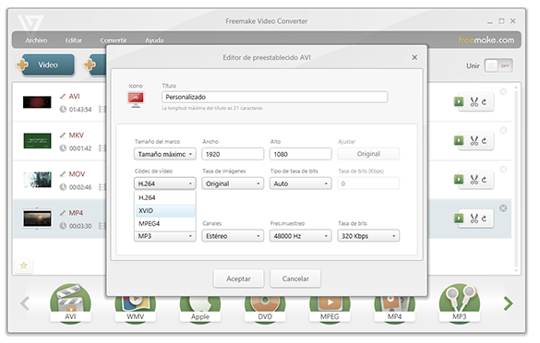Rename MP4 file with pencil icon
Image resolution: width=540 pixels, height=343 pixels.
(x=63, y=213)
